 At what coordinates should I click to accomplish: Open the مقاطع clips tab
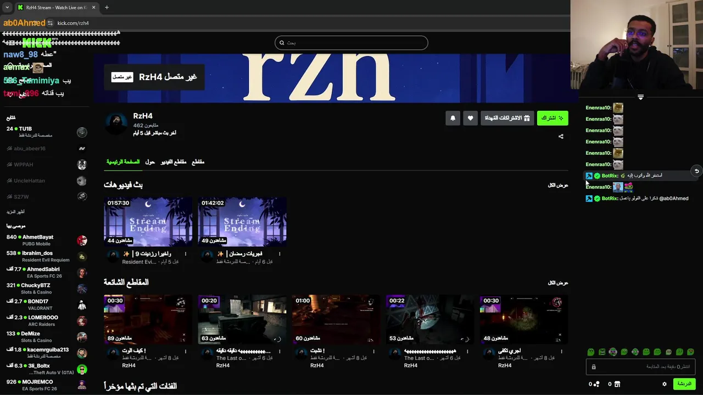click(x=198, y=162)
